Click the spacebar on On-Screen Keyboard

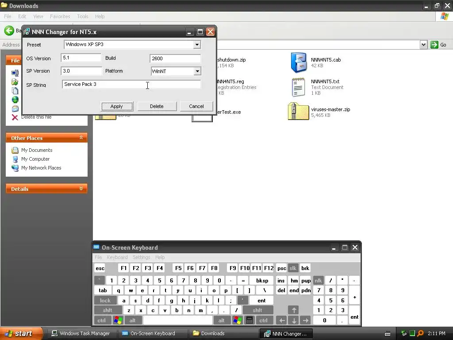(x=178, y=321)
